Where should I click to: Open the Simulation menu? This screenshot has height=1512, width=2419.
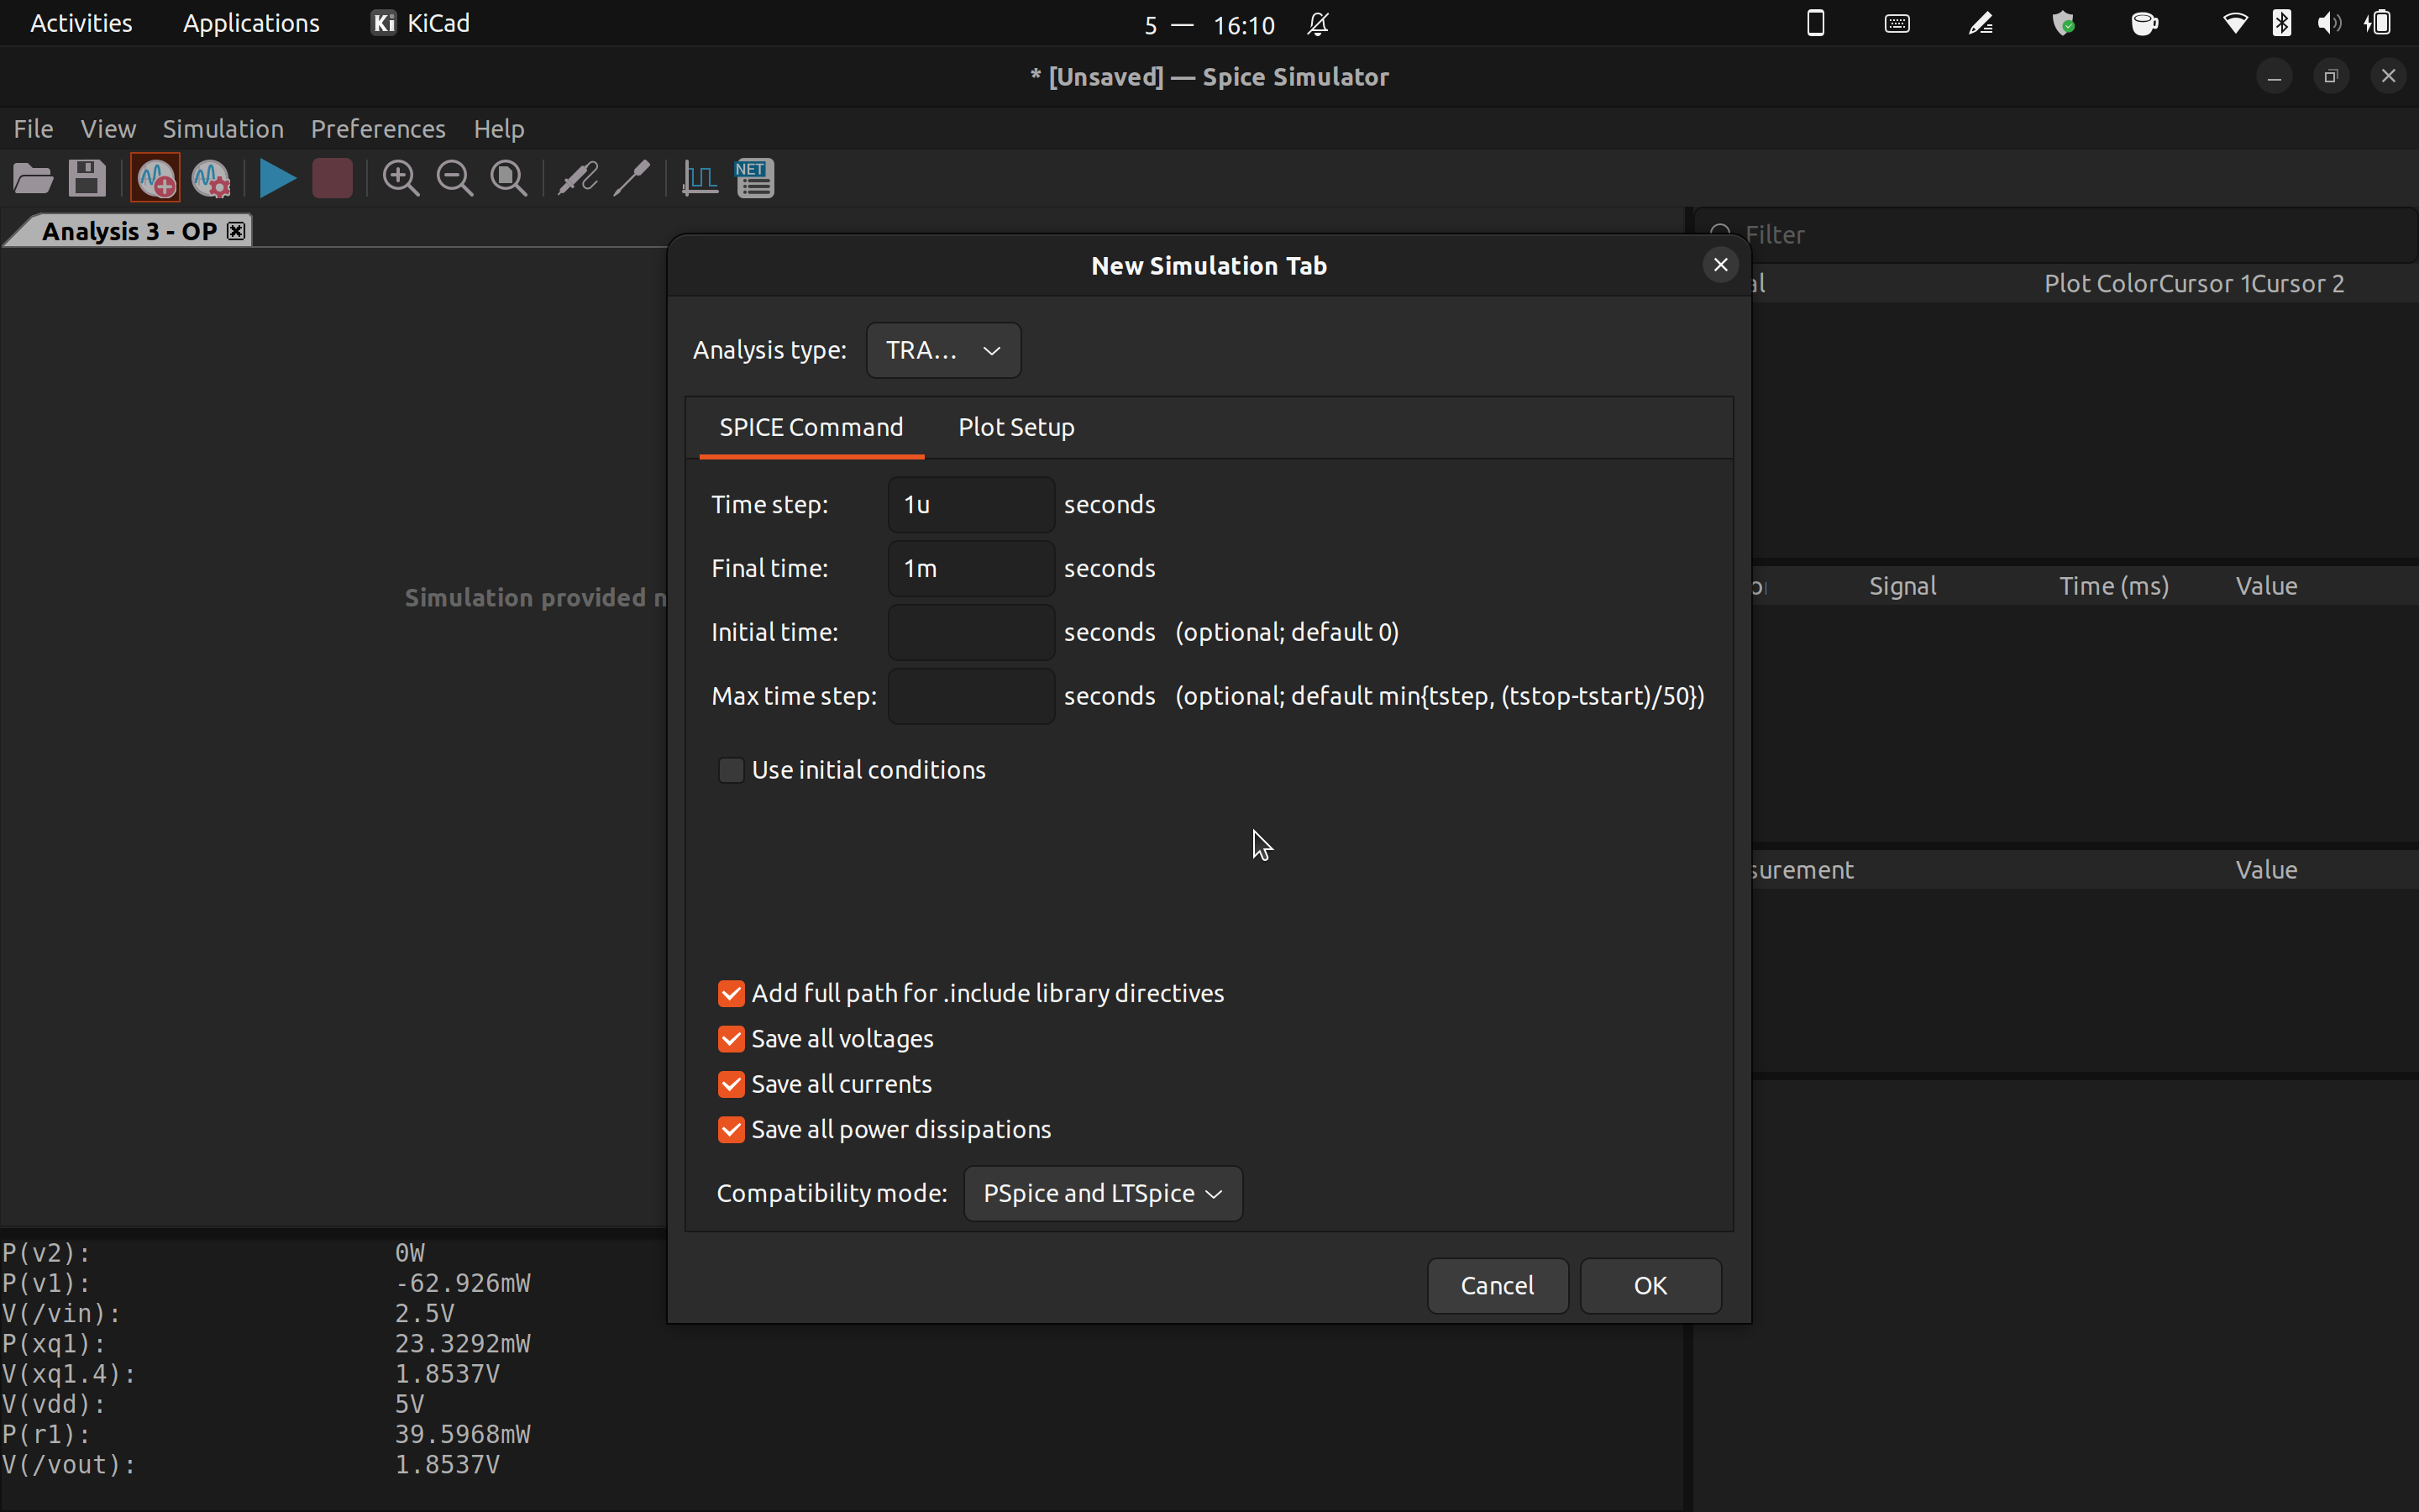pos(223,129)
